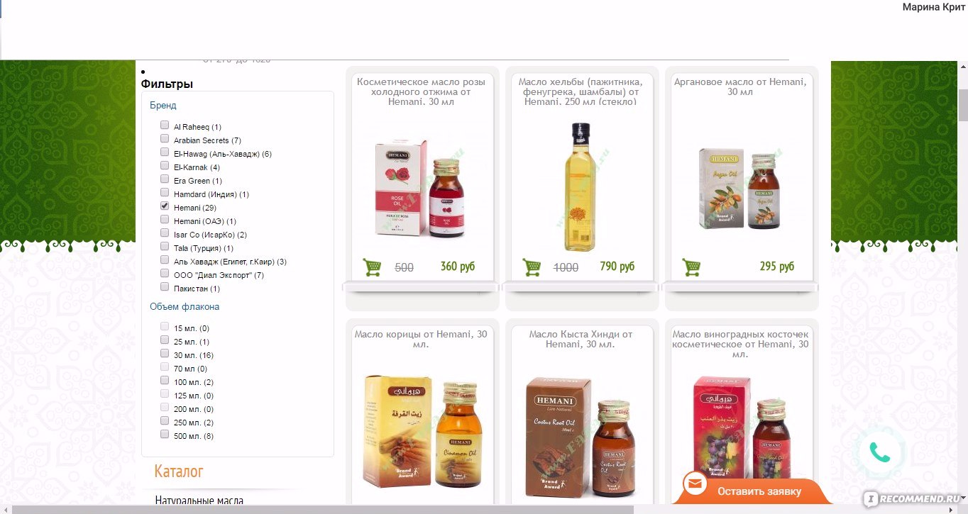Click envelope icon on Оставить заявку
Screen dimensions: 968x514
pyautogui.click(x=695, y=484)
